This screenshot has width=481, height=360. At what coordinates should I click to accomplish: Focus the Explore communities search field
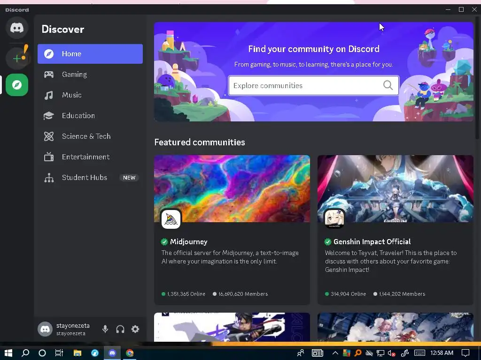coord(313,85)
